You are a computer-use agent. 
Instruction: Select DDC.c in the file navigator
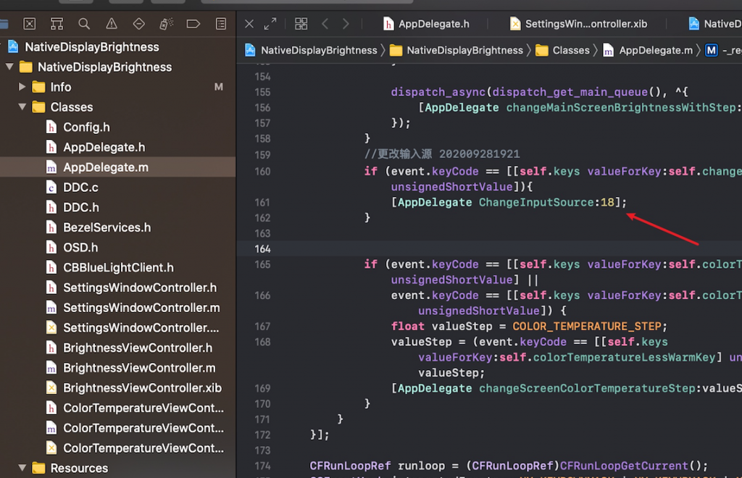tap(80, 188)
